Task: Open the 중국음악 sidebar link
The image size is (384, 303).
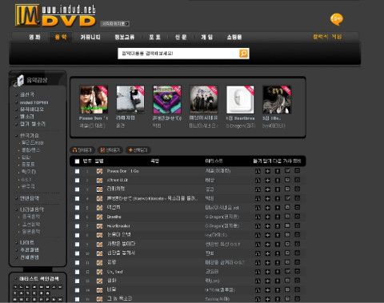Action: click(x=31, y=217)
